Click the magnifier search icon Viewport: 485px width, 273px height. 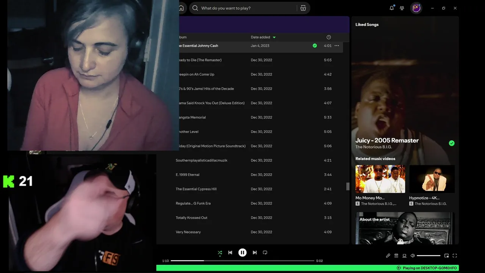pos(195,8)
